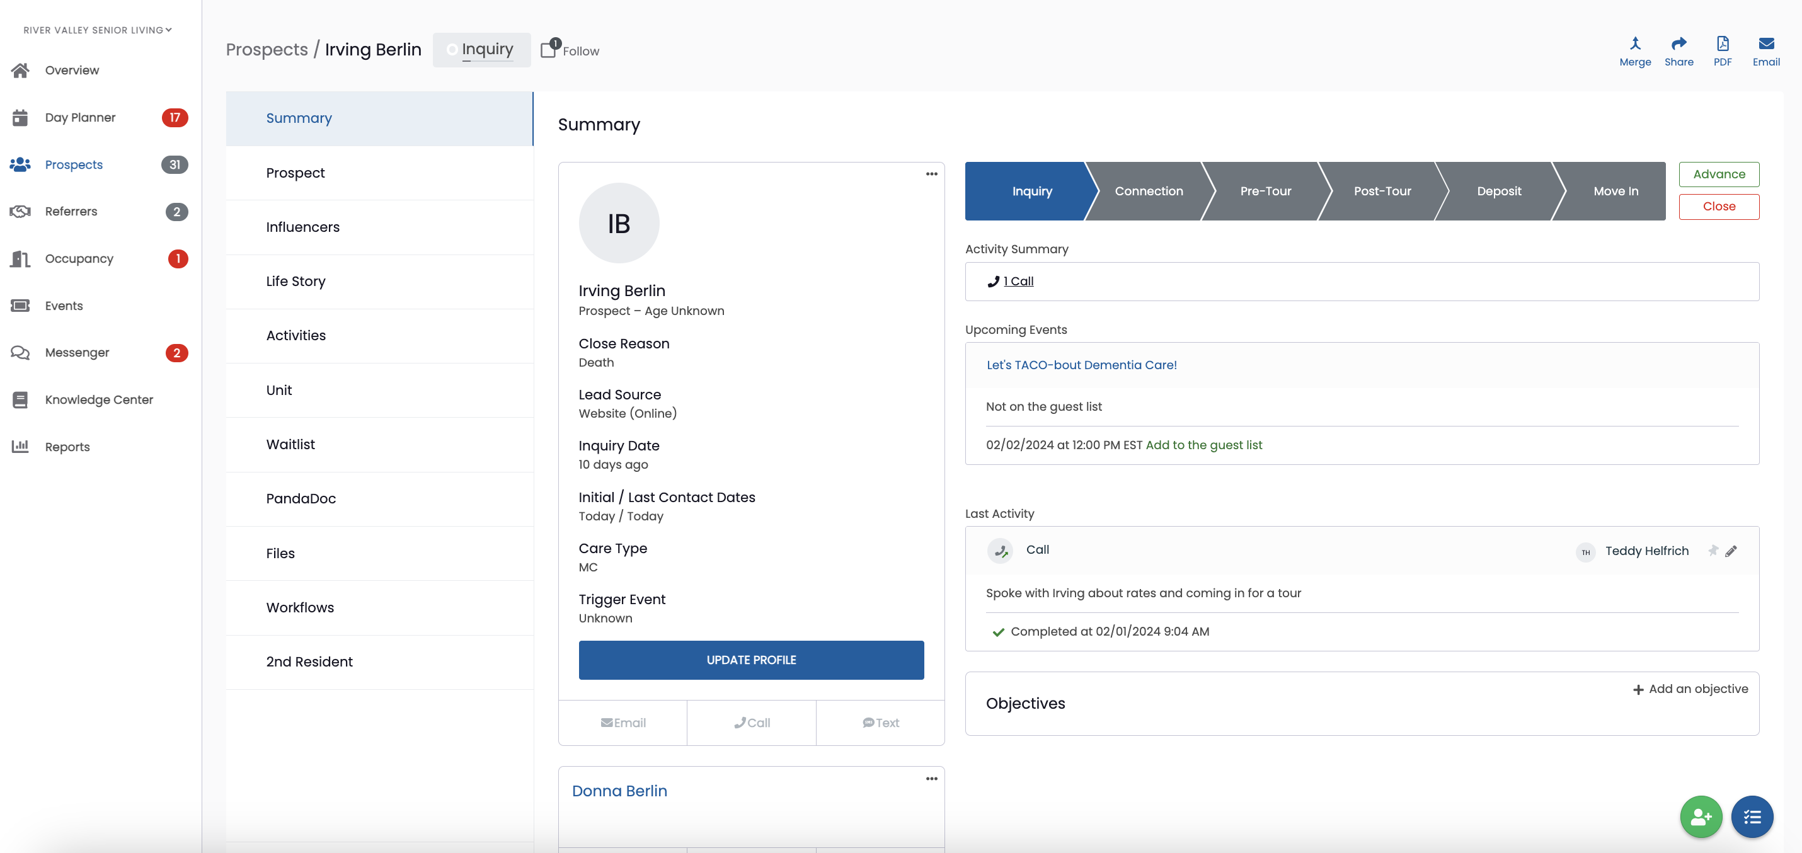Click the red Close button
Image resolution: width=1802 pixels, height=853 pixels.
click(x=1719, y=207)
